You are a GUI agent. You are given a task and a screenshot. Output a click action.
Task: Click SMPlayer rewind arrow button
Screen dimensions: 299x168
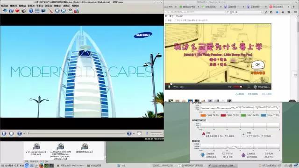(x=20, y=133)
